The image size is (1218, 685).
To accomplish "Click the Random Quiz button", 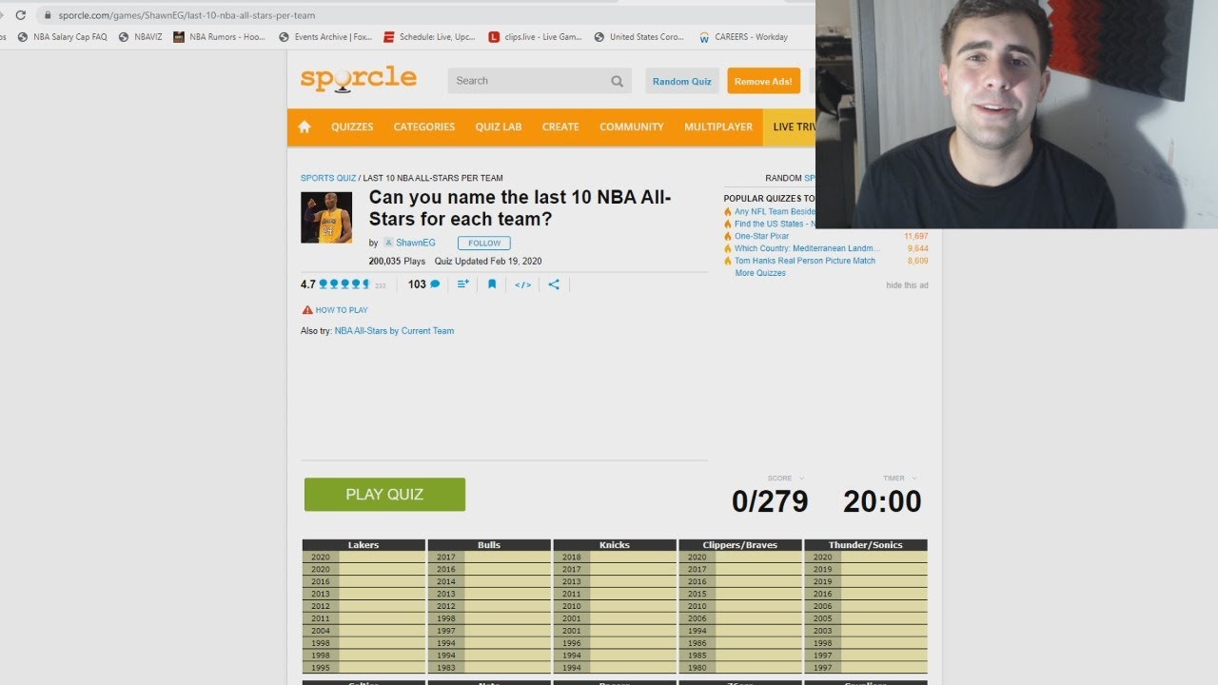I will (x=682, y=81).
